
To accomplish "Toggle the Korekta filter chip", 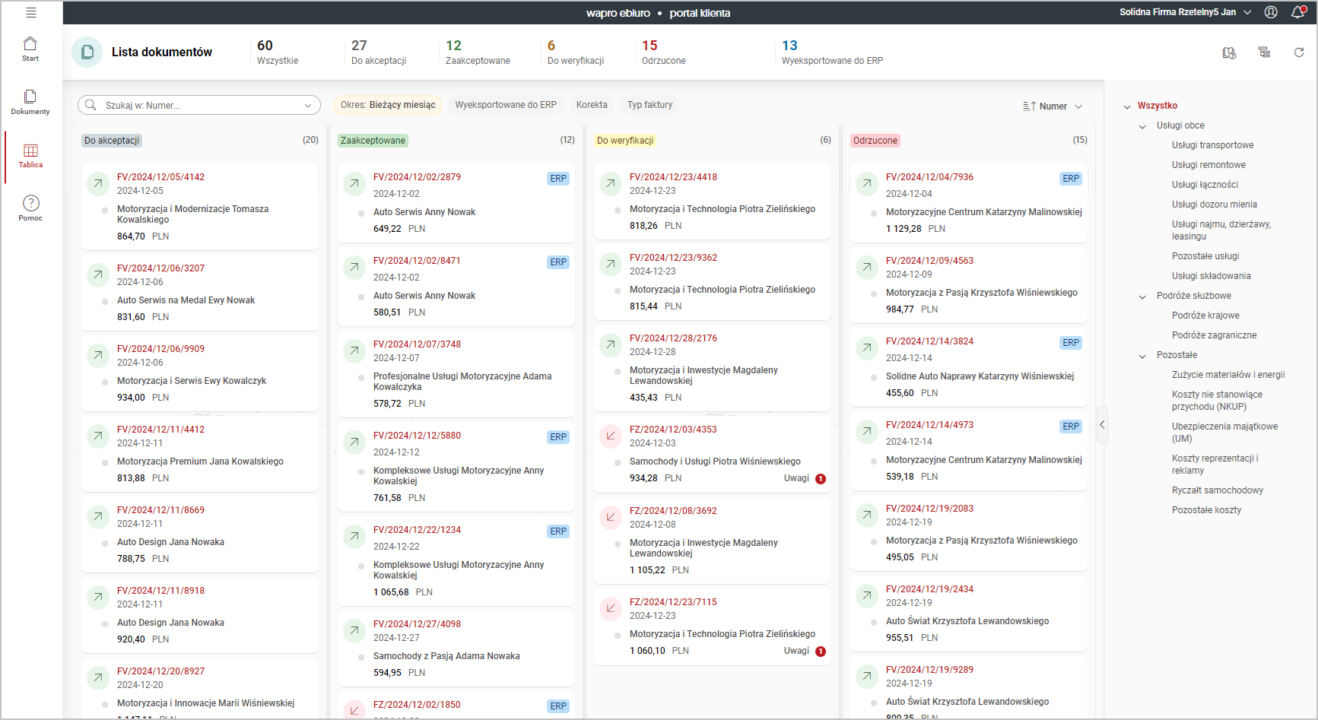I will point(592,105).
